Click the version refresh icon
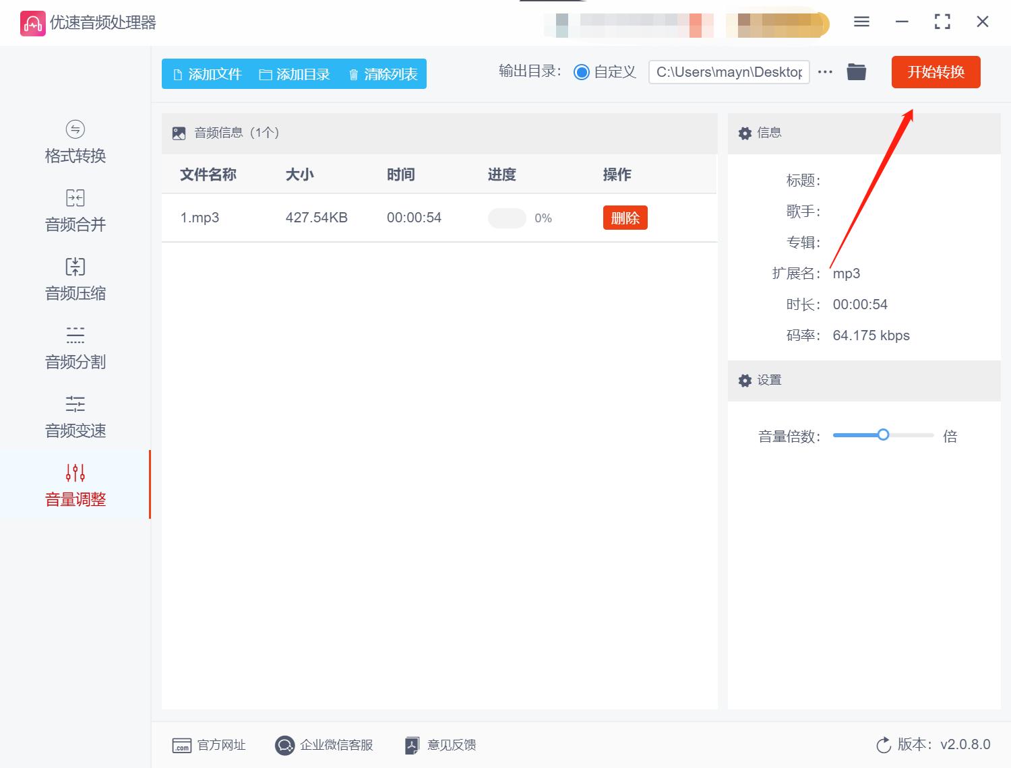Screen dimensions: 1011x768 (884, 745)
